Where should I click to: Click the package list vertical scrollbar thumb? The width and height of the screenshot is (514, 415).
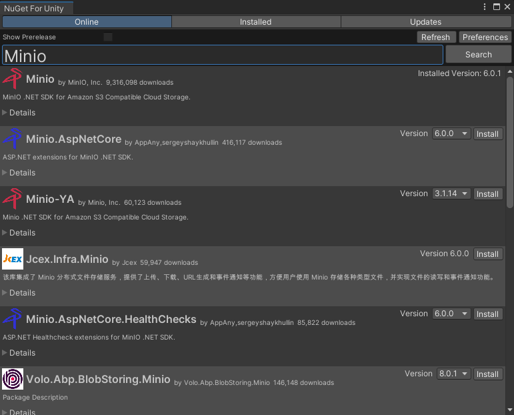click(x=510, y=141)
